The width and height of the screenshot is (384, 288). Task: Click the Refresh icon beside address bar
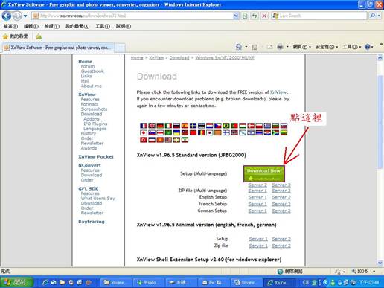tap(255, 16)
